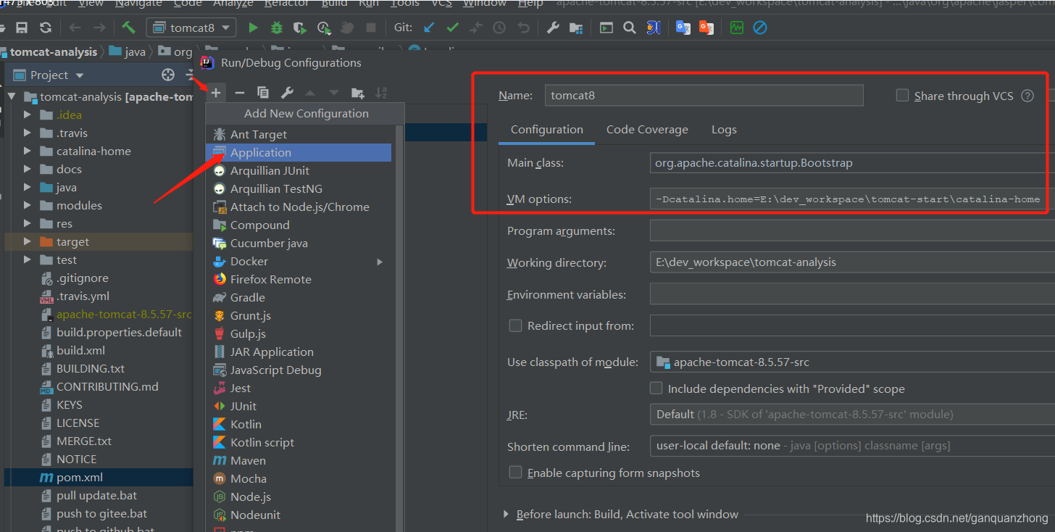The height and width of the screenshot is (532, 1055).
Task: Switch to the Logs tab
Action: [x=724, y=130]
